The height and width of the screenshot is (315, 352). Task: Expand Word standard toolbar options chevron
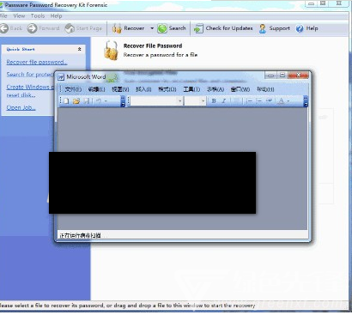(x=123, y=101)
